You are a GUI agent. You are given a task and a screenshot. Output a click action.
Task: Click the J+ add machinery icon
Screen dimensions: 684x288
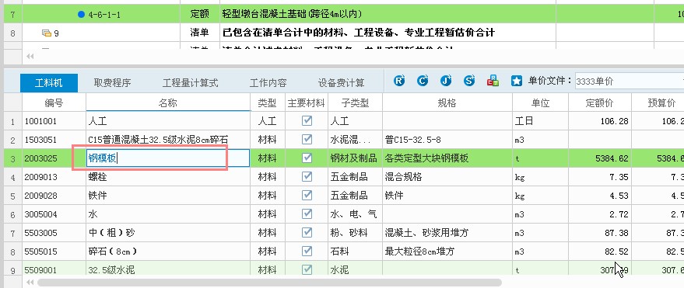(445, 81)
